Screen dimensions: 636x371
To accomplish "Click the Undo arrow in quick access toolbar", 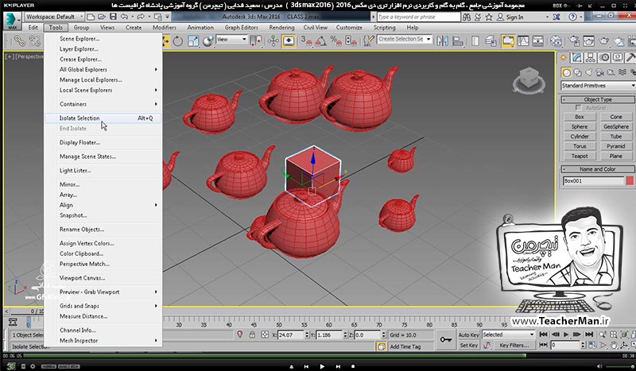I will [125, 17].
